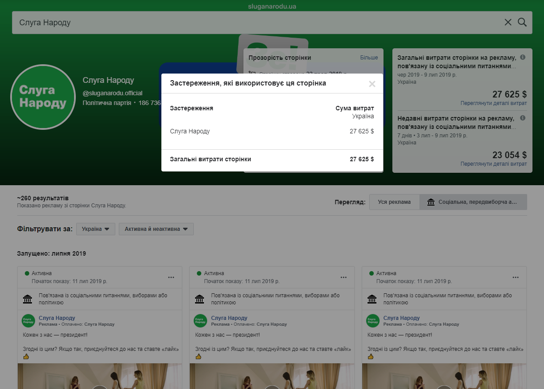Click the large Слуга Народу profile picture
The image size is (544, 389).
point(43,97)
